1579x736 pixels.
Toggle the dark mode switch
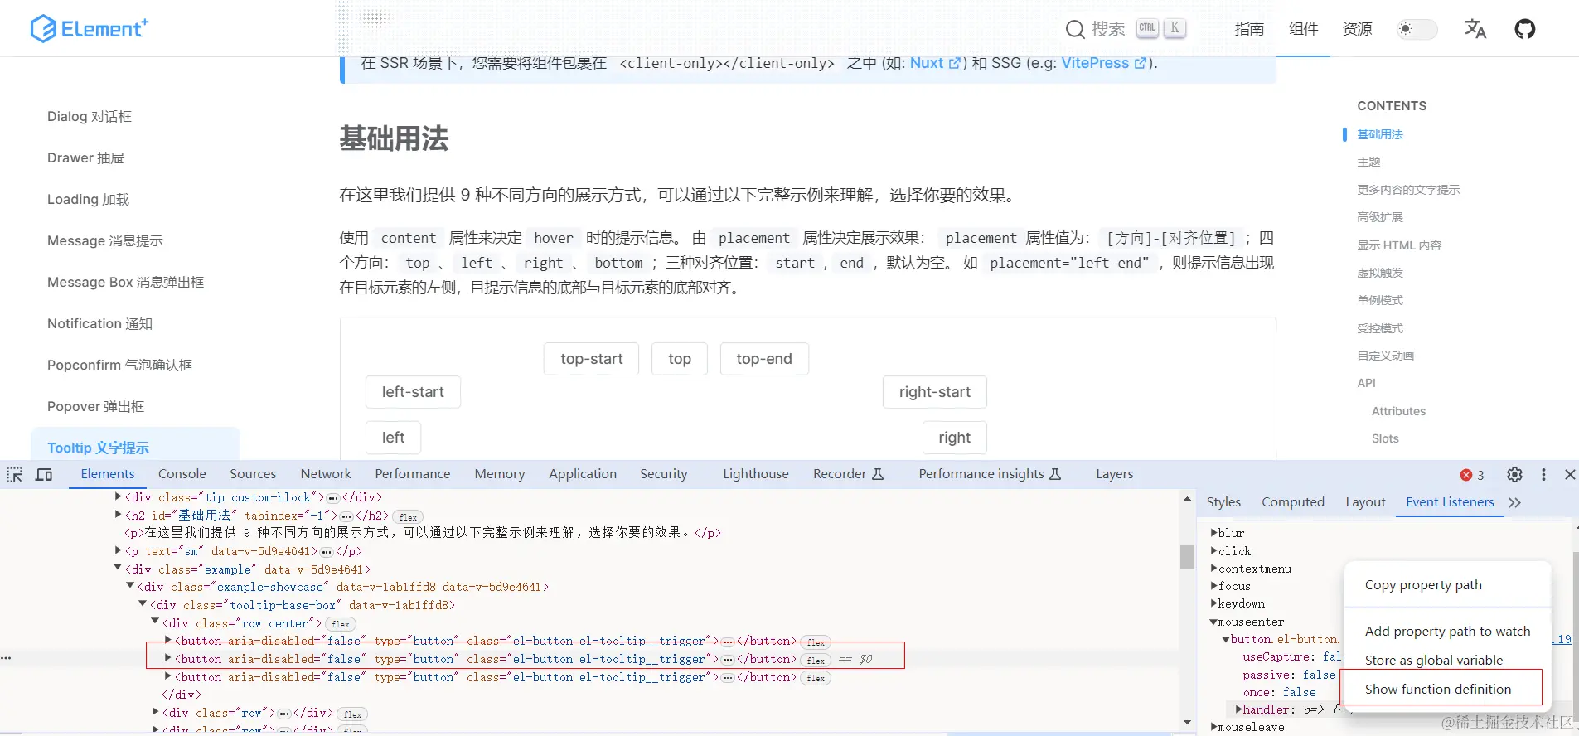(1417, 29)
